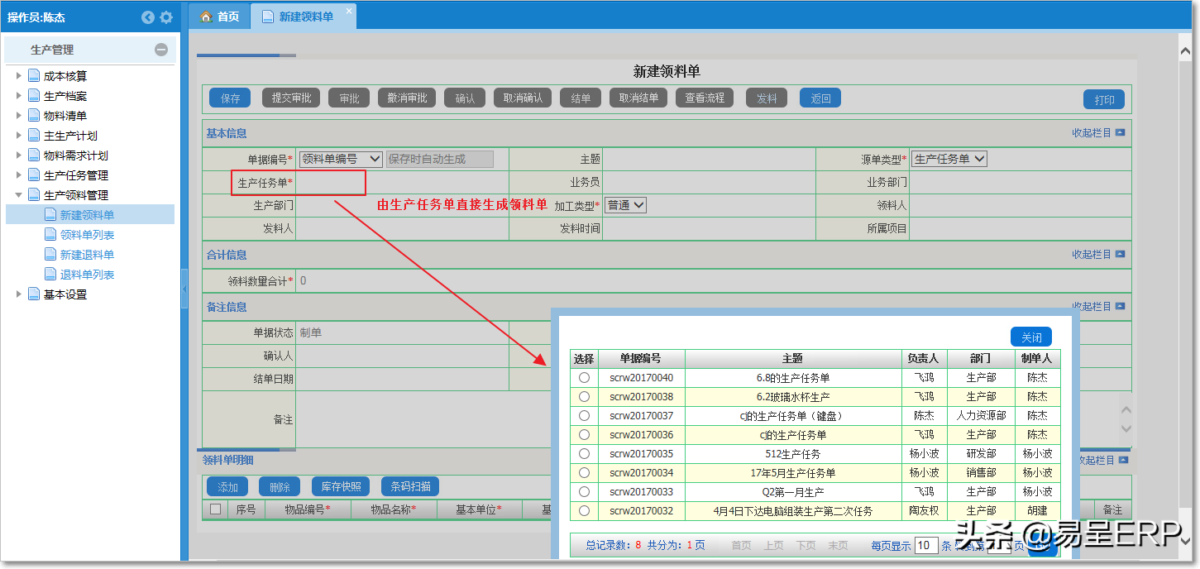Click the sidebar collapse arrow icon

(148, 17)
